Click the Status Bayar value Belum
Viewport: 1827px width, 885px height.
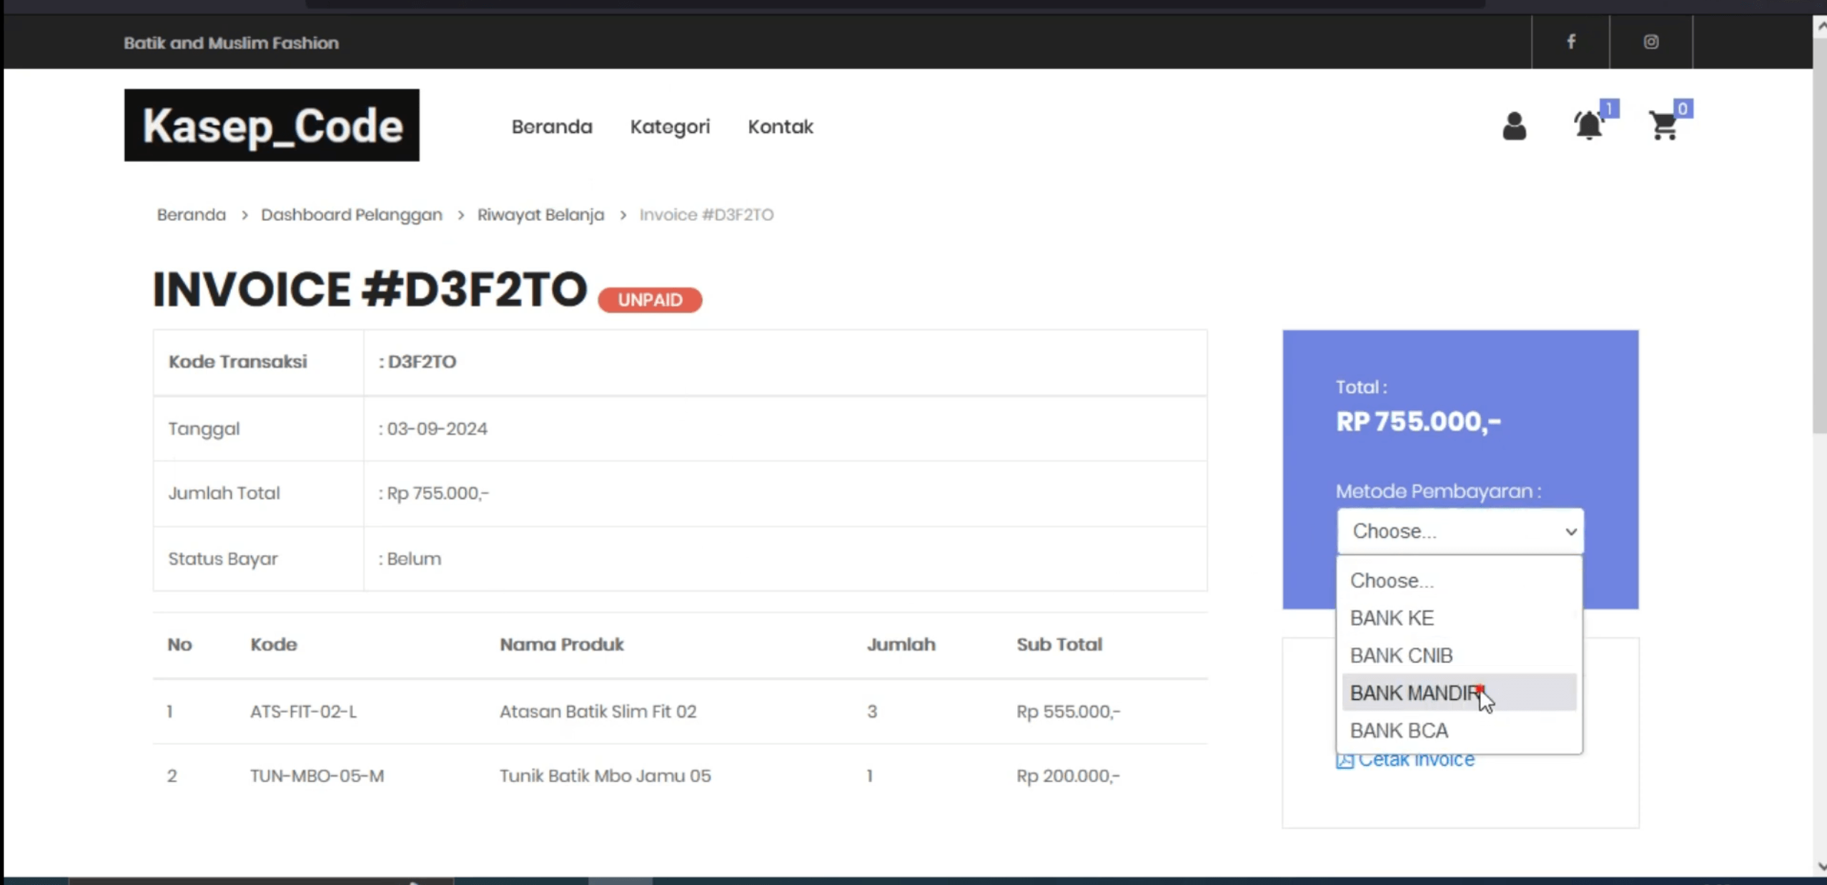tap(414, 559)
